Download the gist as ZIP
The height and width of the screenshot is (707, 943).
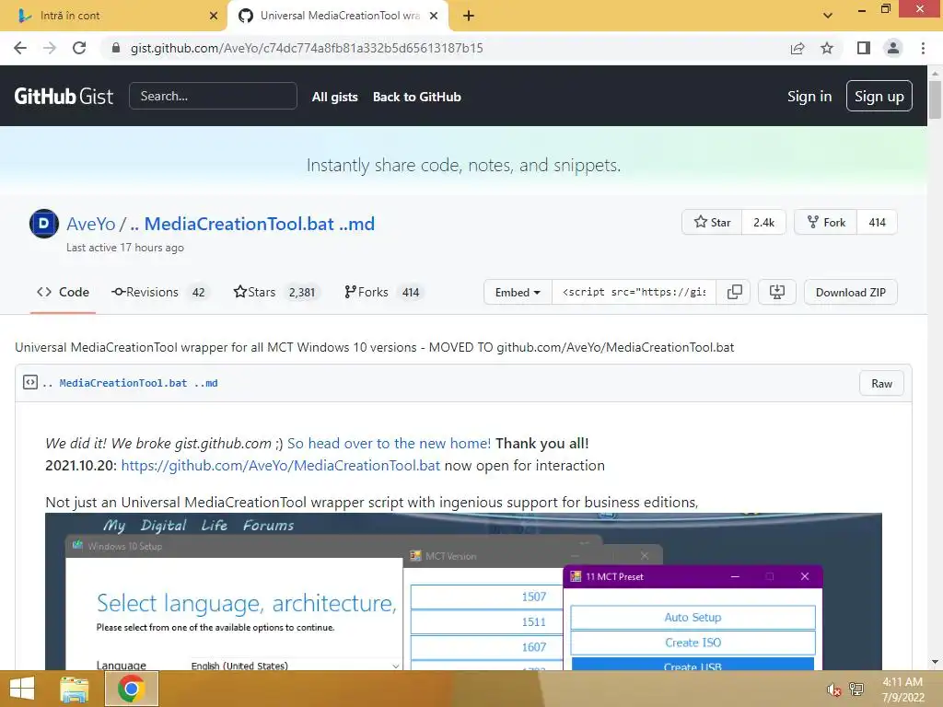pos(850,292)
